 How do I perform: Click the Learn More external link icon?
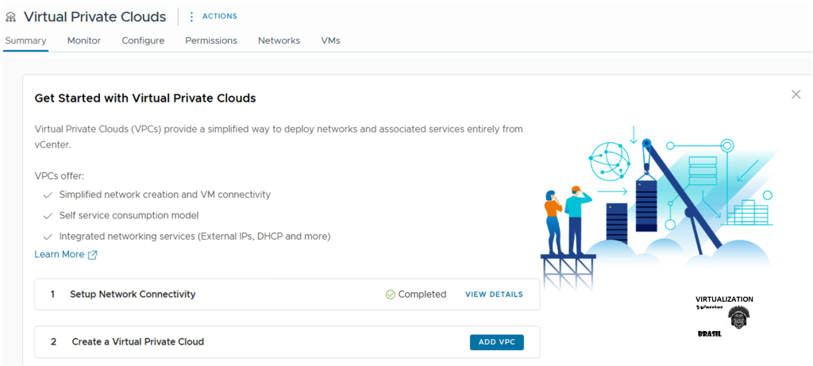coord(93,255)
